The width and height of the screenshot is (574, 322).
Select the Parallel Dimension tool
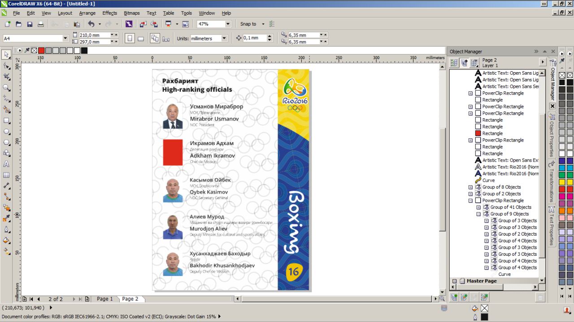tap(7, 186)
